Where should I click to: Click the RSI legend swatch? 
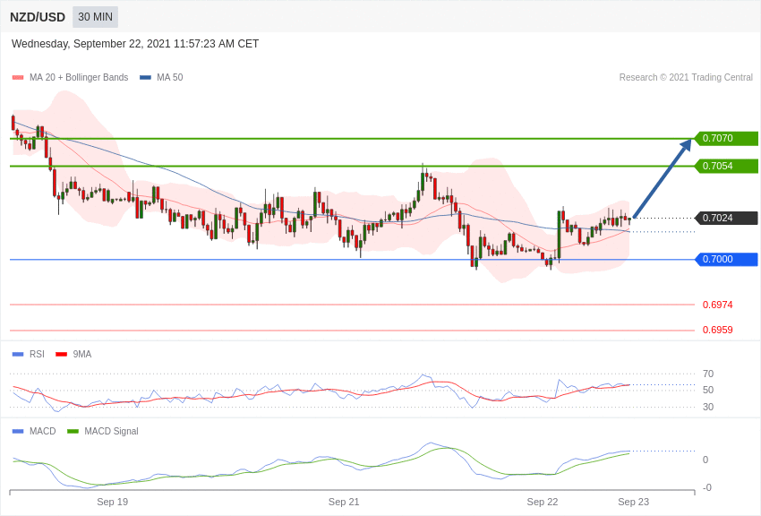pyautogui.click(x=18, y=355)
